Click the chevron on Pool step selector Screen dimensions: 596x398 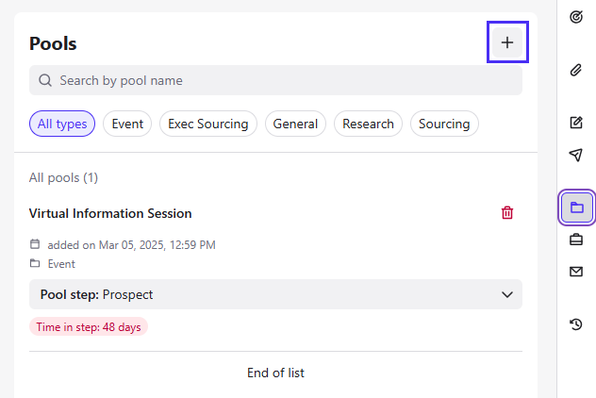pos(507,294)
